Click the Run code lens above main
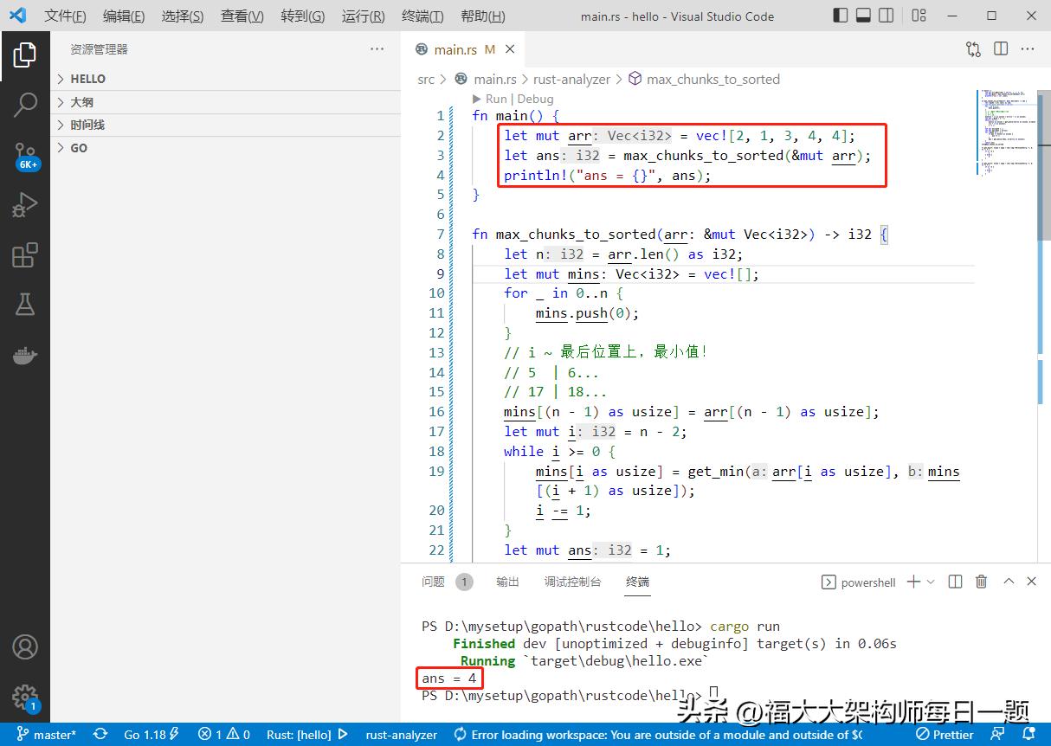The height and width of the screenshot is (746, 1051). coord(496,99)
